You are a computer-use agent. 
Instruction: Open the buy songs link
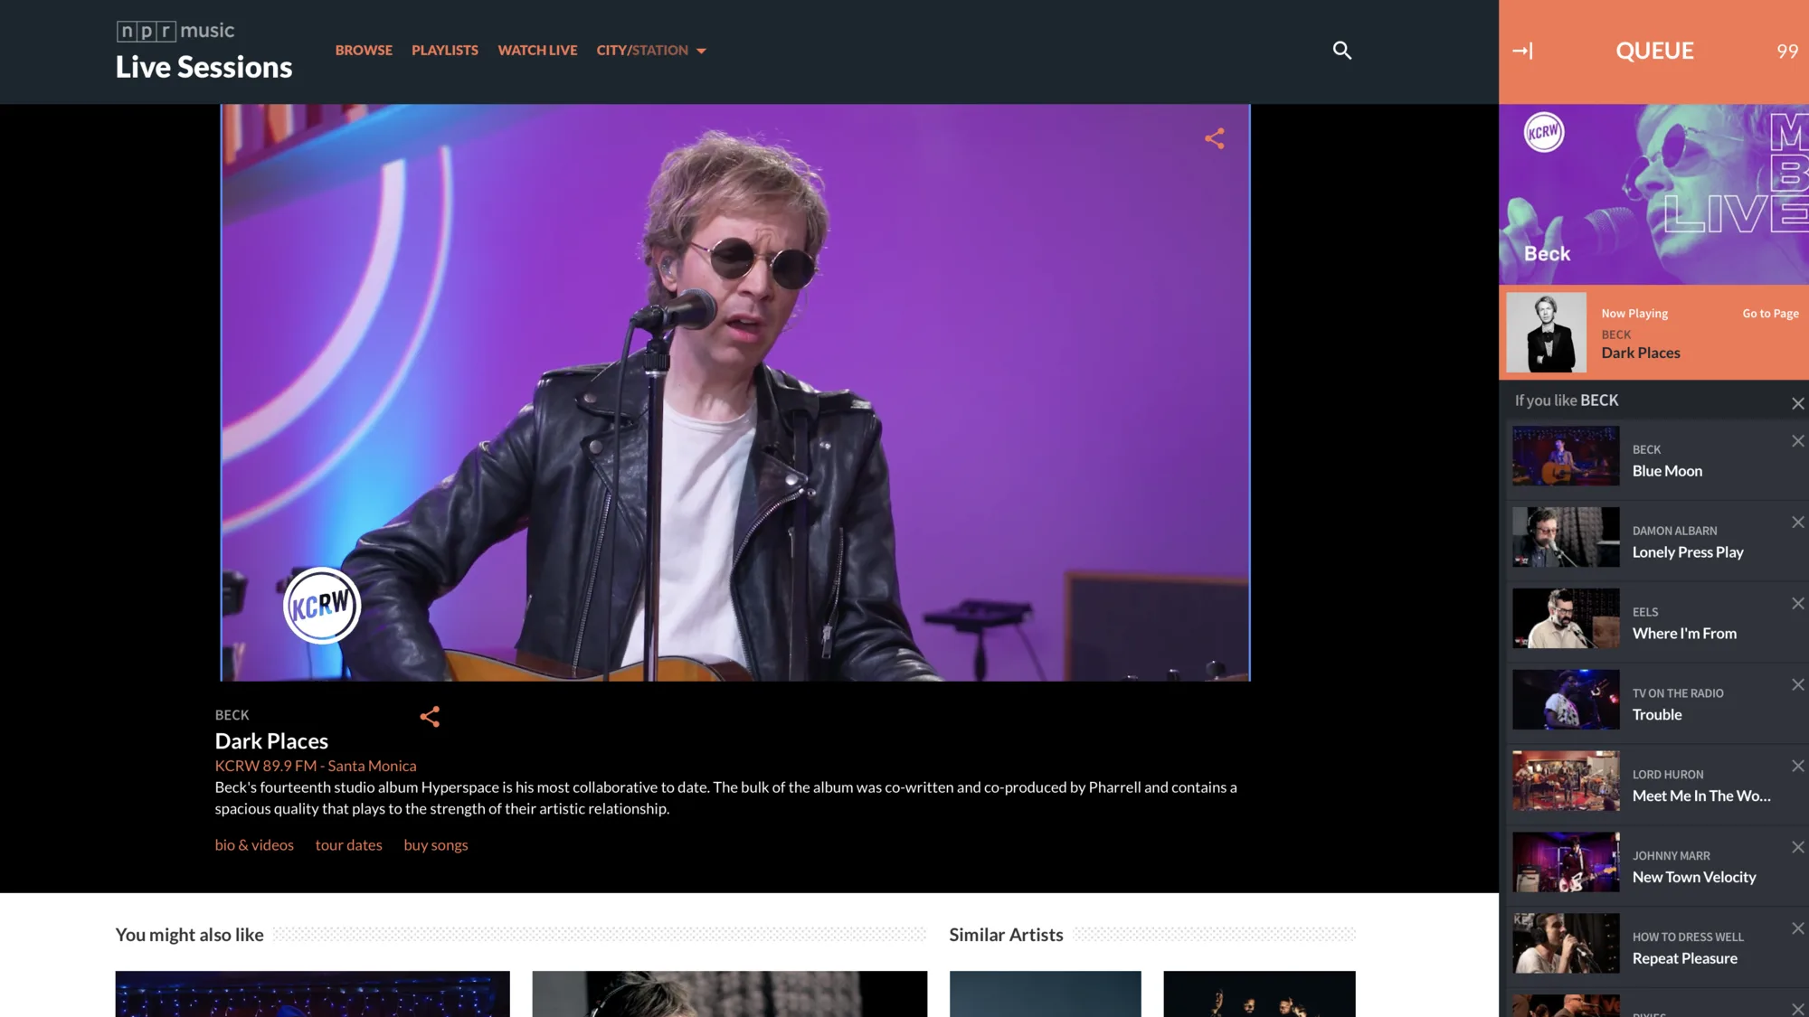click(x=435, y=845)
